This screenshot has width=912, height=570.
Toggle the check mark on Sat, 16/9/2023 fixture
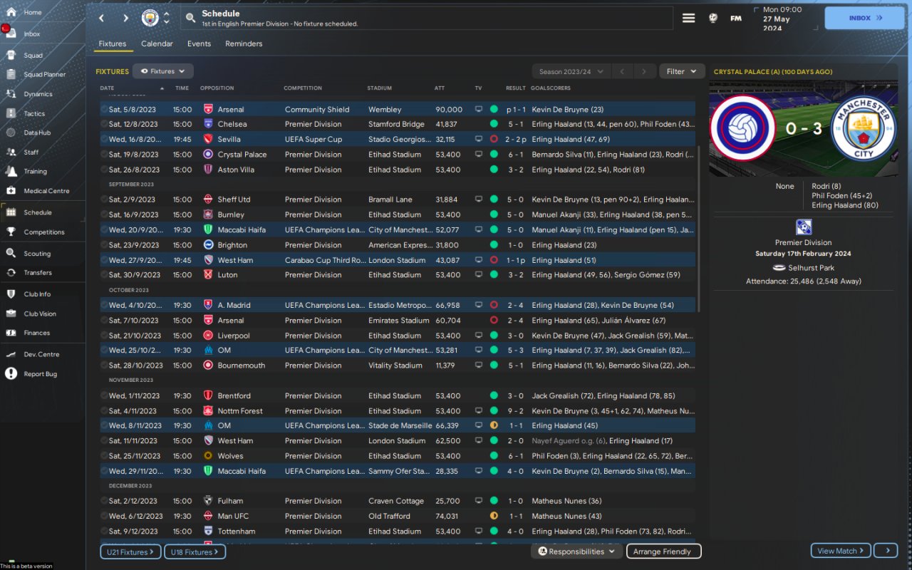click(104, 214)
